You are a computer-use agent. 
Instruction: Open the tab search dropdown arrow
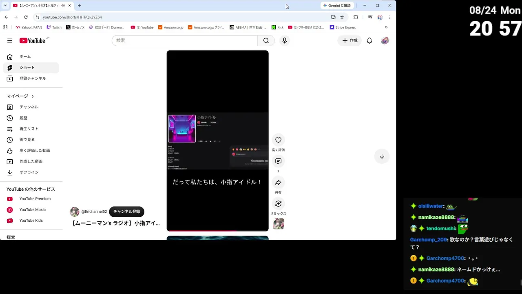point(5,6)
